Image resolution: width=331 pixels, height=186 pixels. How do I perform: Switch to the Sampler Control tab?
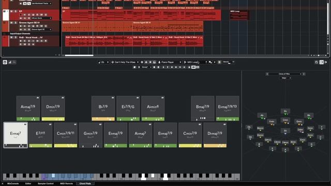click(46, 184)
